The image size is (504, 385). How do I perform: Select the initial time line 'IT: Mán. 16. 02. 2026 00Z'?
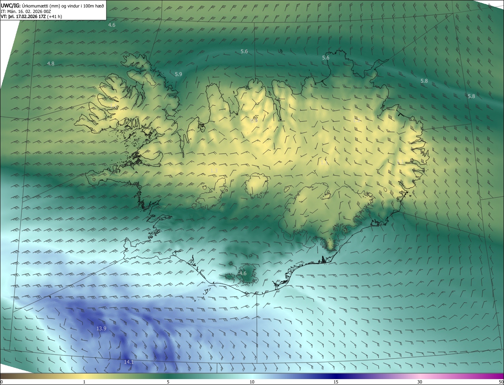(x=26, y=11)
